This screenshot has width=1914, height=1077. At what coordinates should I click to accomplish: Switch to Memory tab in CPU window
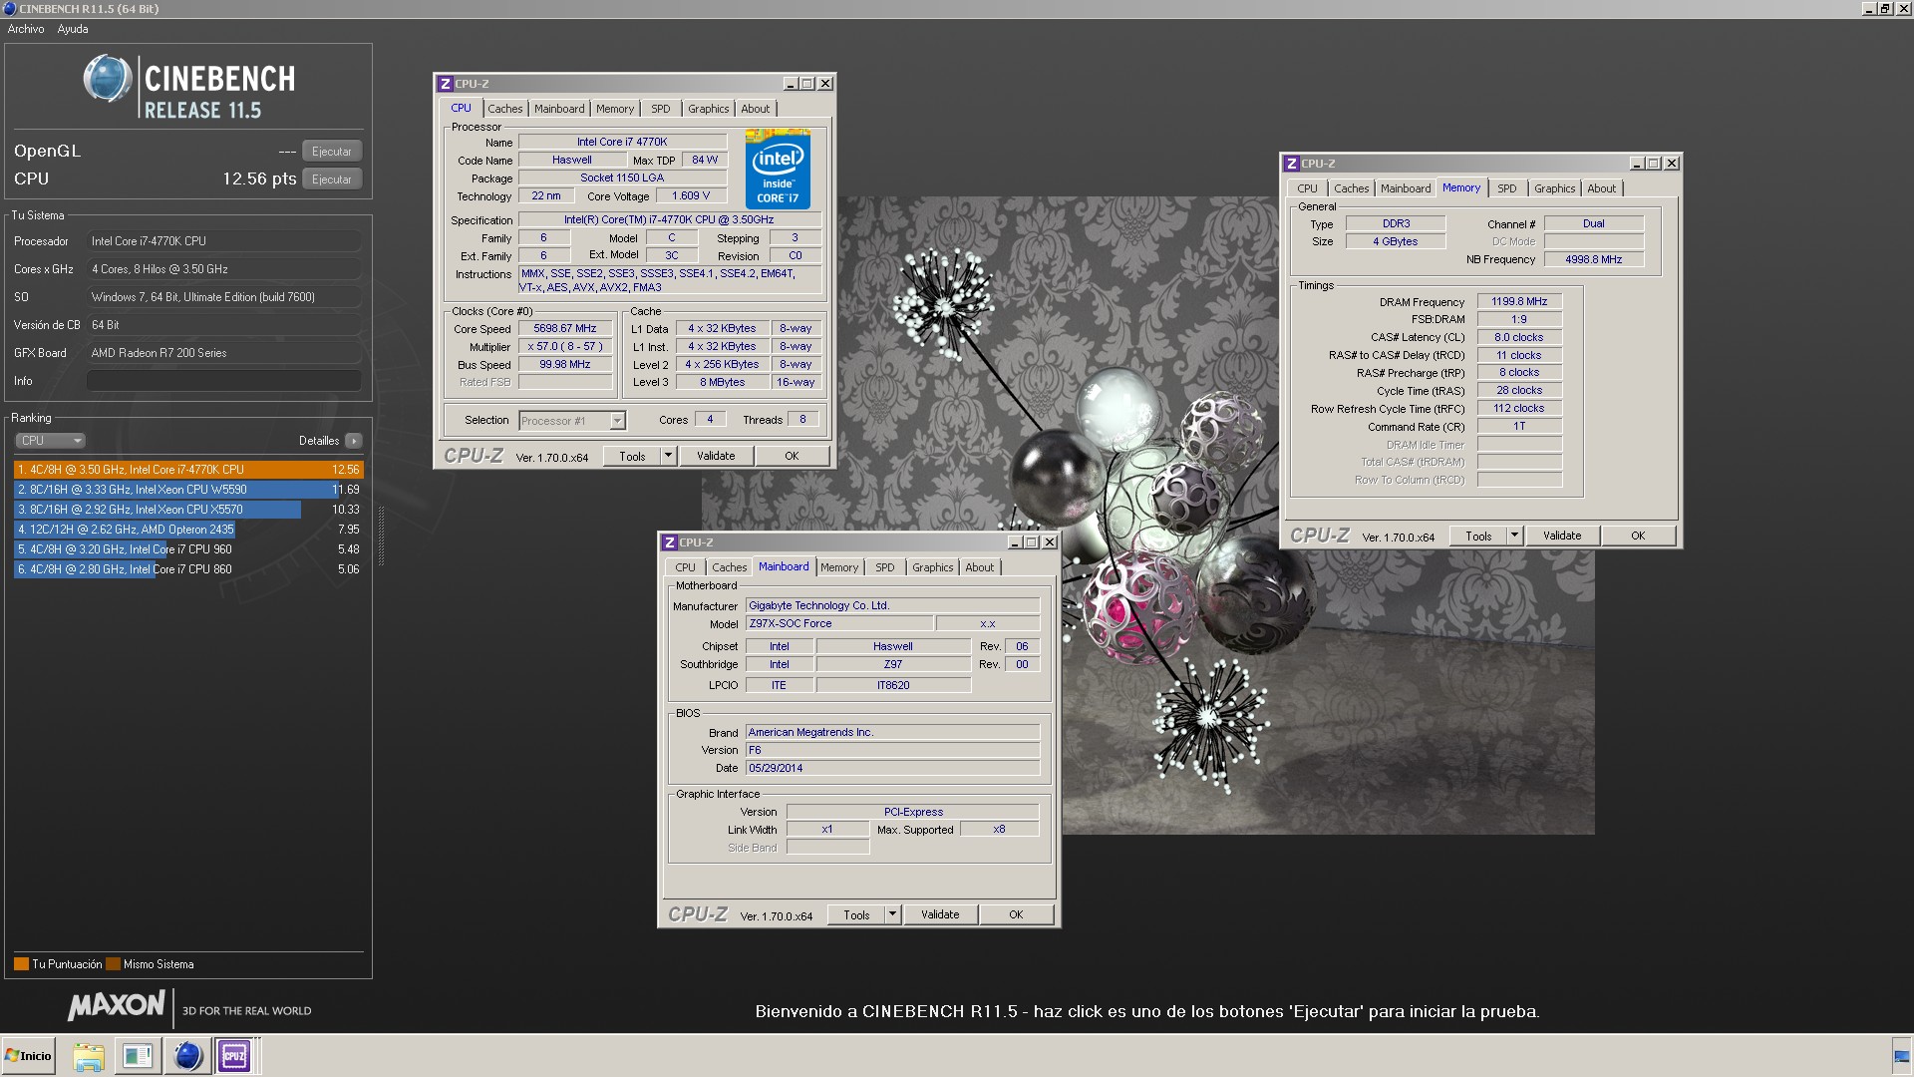tap(615, 109)
